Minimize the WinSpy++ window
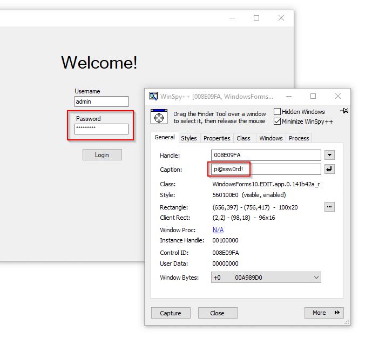 coord(289,96)
